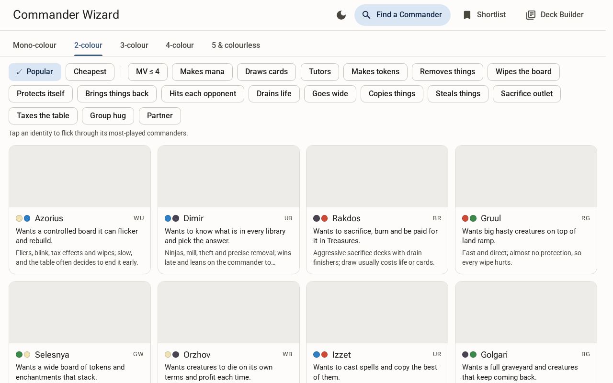Turn on Brings things back filter
613x383 pixels.
(117, 94)
